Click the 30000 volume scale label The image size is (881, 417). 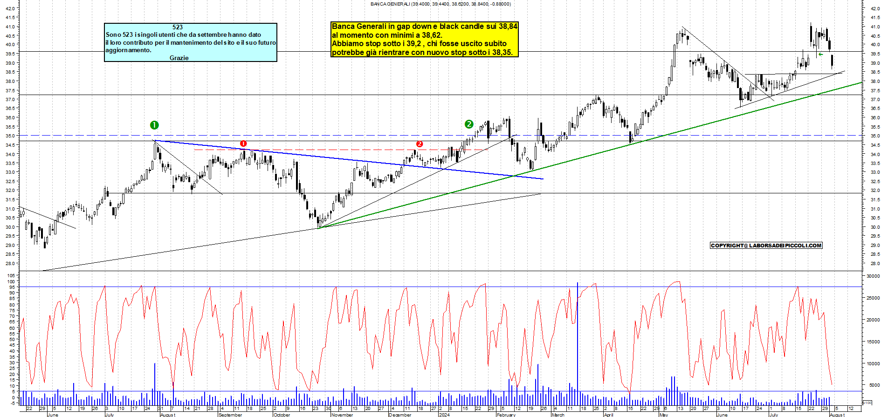pos(873,276)
